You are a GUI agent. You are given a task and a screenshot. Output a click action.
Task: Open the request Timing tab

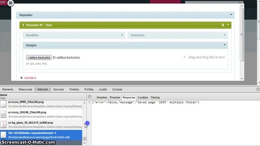click(155, 97)
